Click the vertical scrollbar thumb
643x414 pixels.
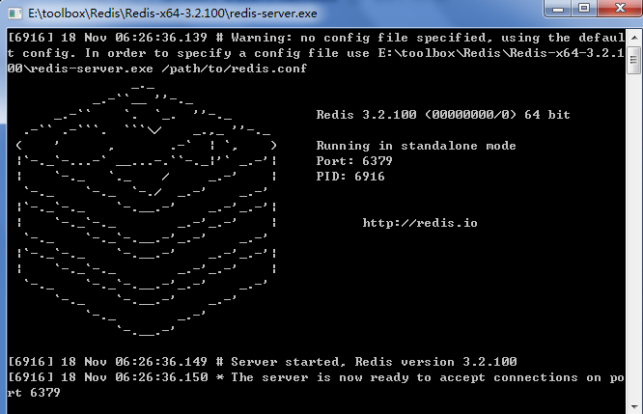pos(634,60)
